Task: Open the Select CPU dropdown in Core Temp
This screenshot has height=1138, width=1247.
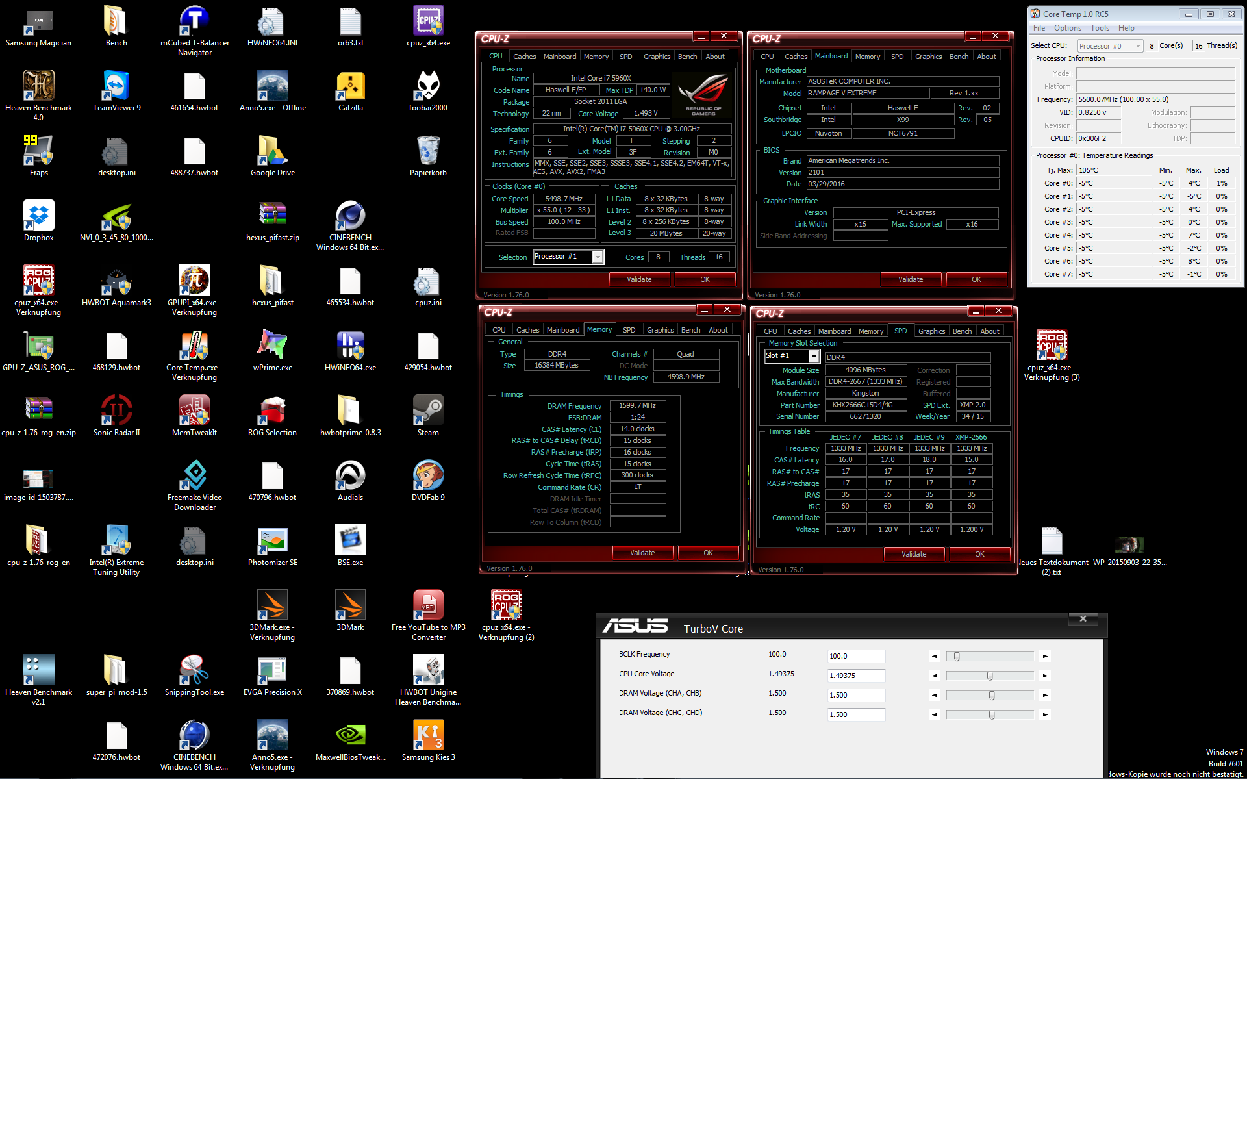Action: [x=1110, y=46]
